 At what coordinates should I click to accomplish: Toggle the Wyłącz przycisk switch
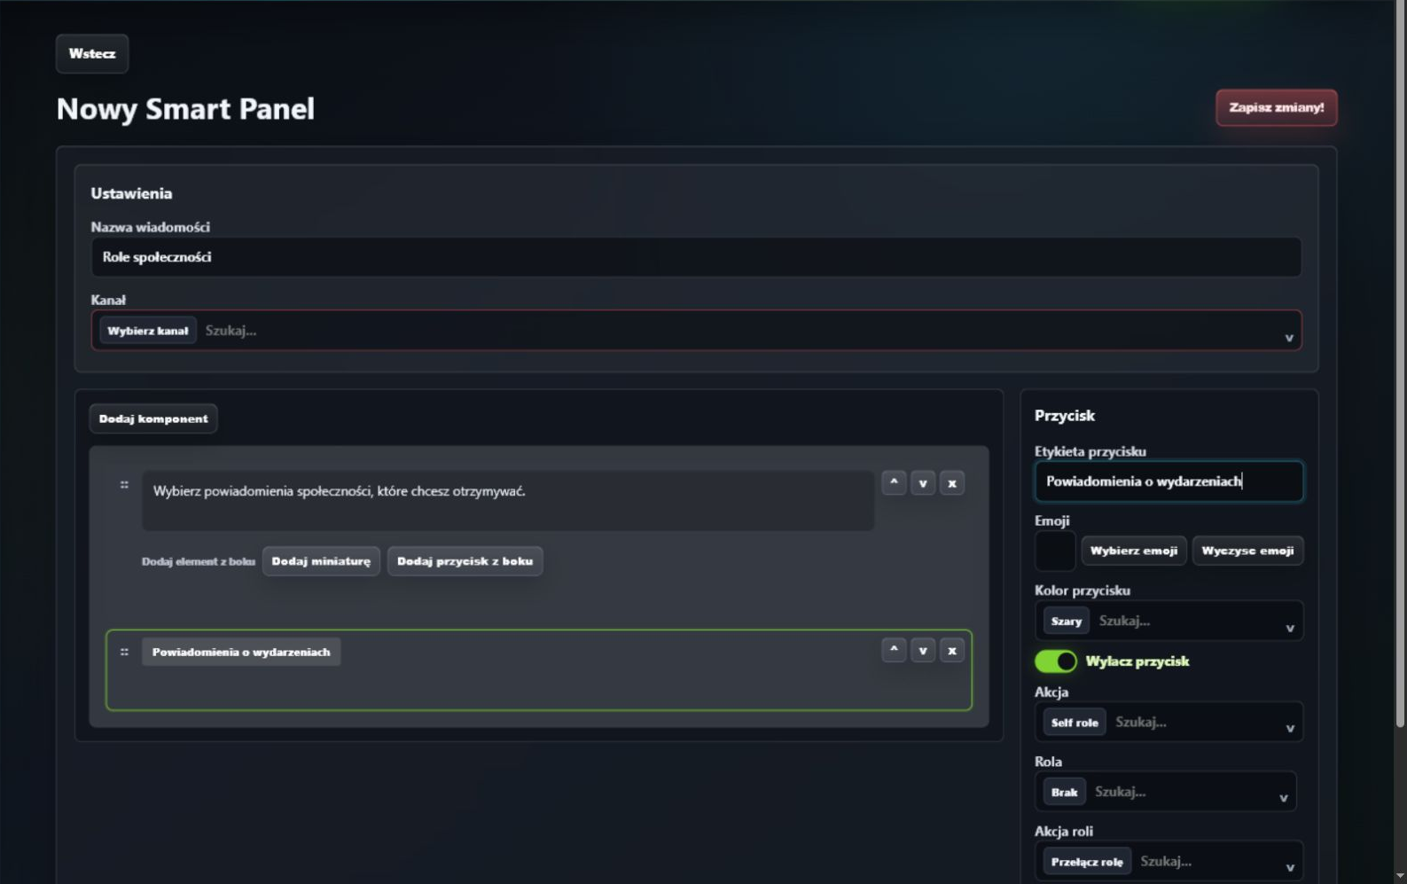(x=1056, y=661)
